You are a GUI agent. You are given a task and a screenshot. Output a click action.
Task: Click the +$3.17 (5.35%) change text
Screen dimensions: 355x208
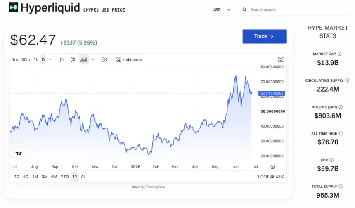[x=78, y=43]
